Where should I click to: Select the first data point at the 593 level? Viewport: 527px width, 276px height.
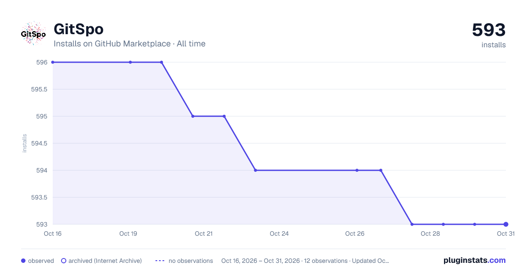(x=412, y=224)
